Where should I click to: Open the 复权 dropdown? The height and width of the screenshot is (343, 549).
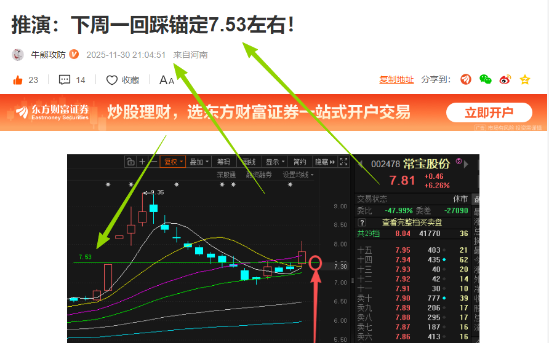coord(173,162)
